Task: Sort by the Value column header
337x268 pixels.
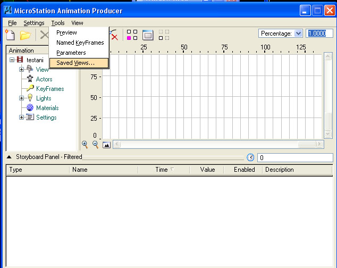Action: click(207, 170)
